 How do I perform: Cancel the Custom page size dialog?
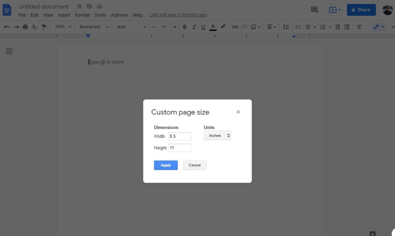tap(194, 165)
